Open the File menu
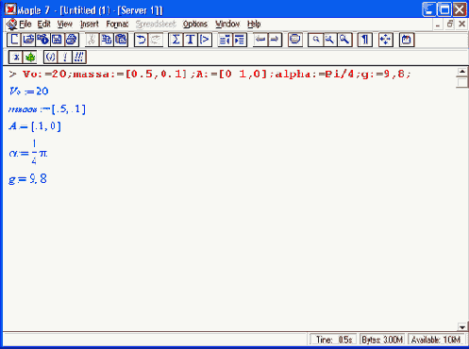Viewport: 469px width, 349px height. tap(25, 24)
